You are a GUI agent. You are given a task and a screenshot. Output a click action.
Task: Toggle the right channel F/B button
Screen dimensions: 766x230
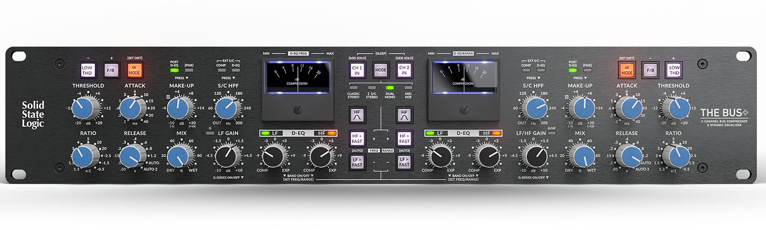651,69
